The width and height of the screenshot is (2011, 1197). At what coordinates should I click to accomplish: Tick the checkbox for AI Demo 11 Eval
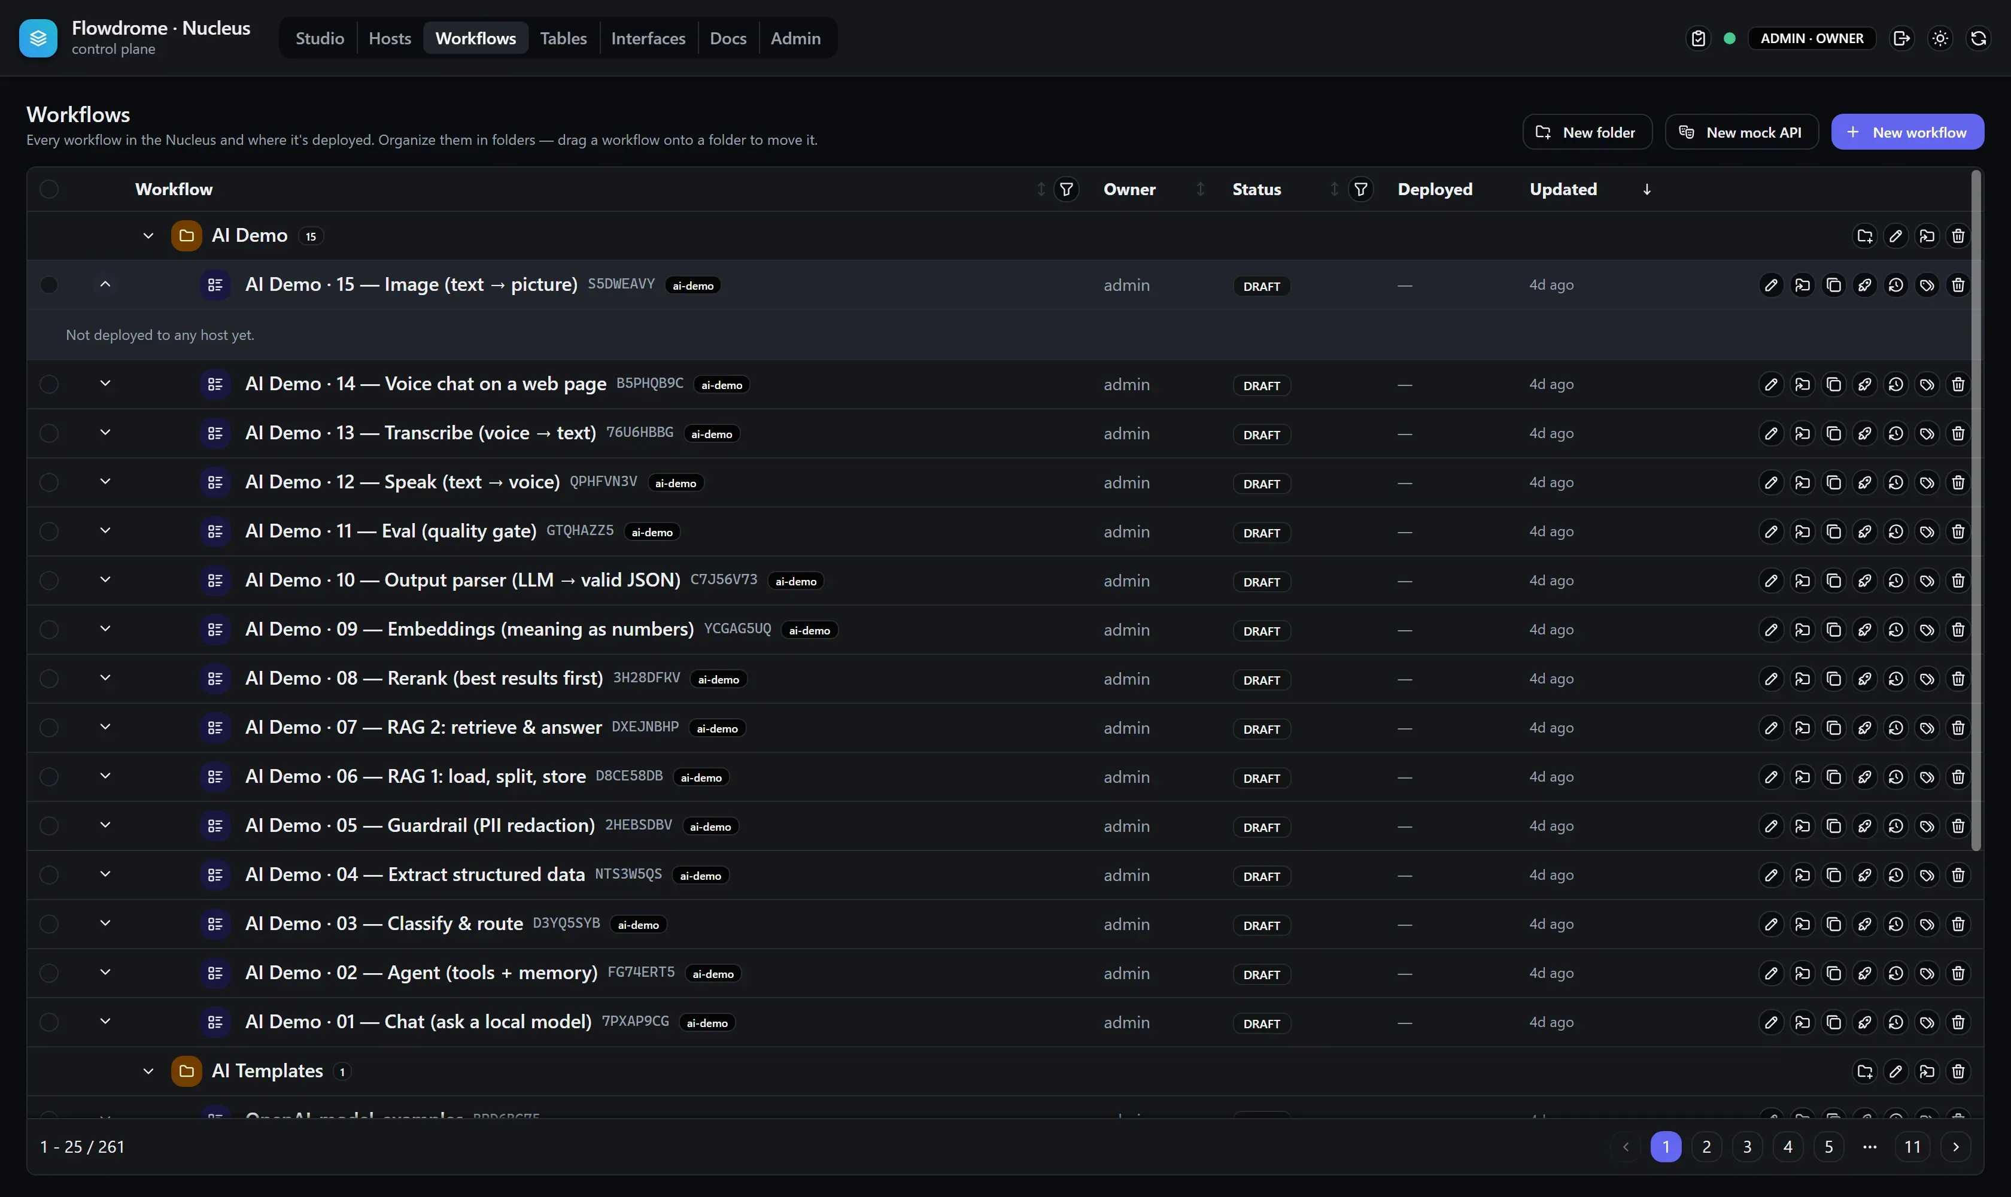click(x=49, y=531)
